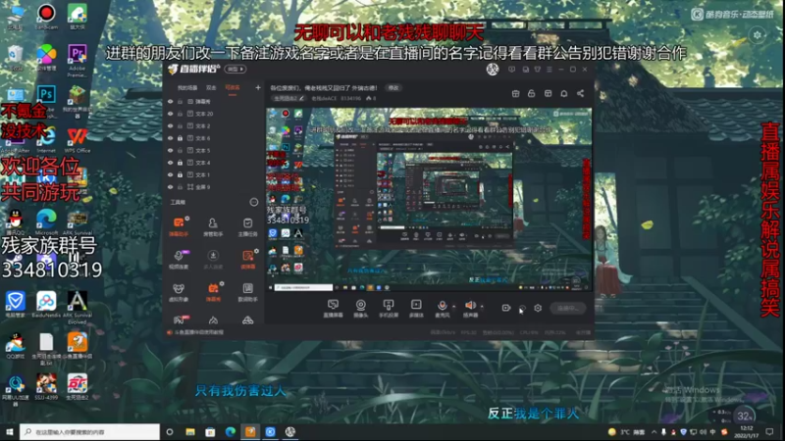Image resolution: width=785 pixels, height=441 pixels.
Task: Open Microsoft Edge from taskbar
Action: tap(231, 431)
